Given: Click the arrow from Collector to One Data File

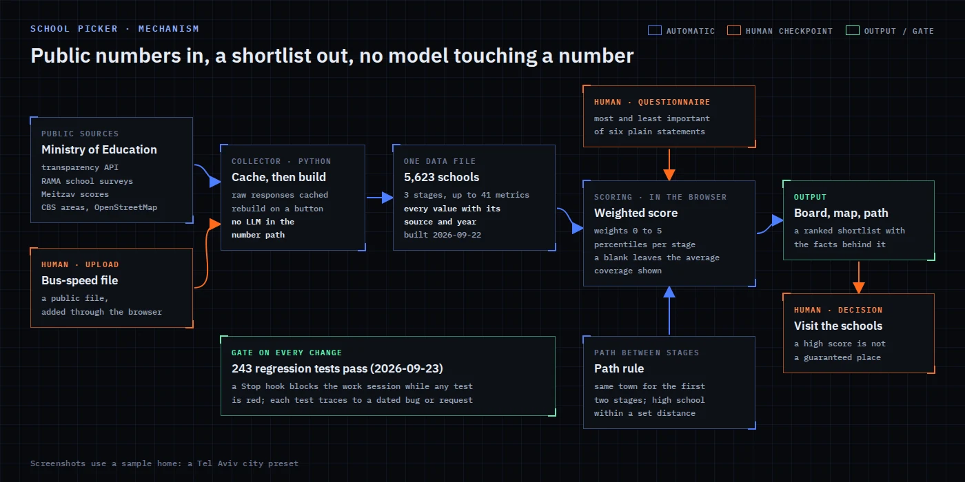Looking at the screenshot, I should click(379, 198).
